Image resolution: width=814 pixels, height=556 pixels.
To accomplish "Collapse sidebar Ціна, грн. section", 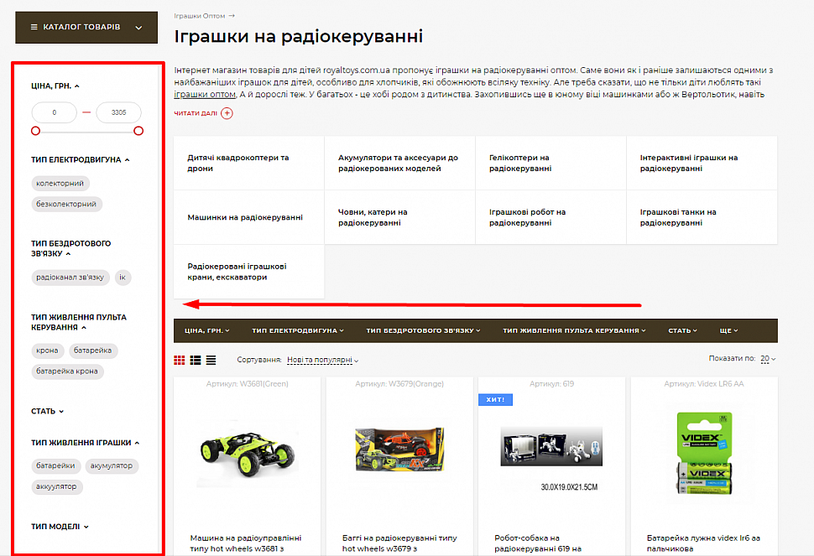I will click(x=55, y=86).
